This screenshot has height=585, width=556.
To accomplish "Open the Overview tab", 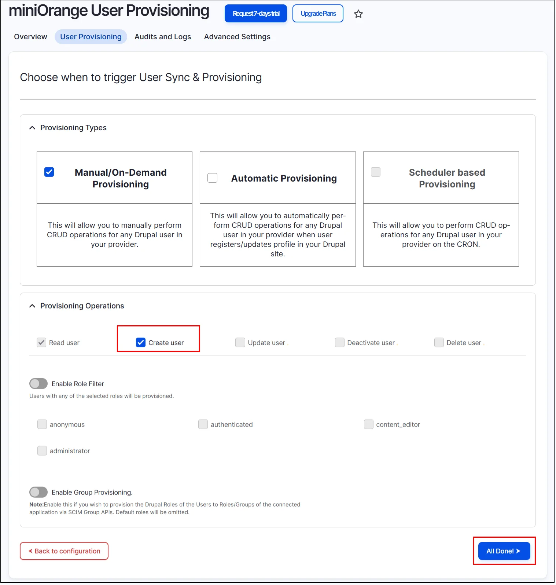I will 31,37.
